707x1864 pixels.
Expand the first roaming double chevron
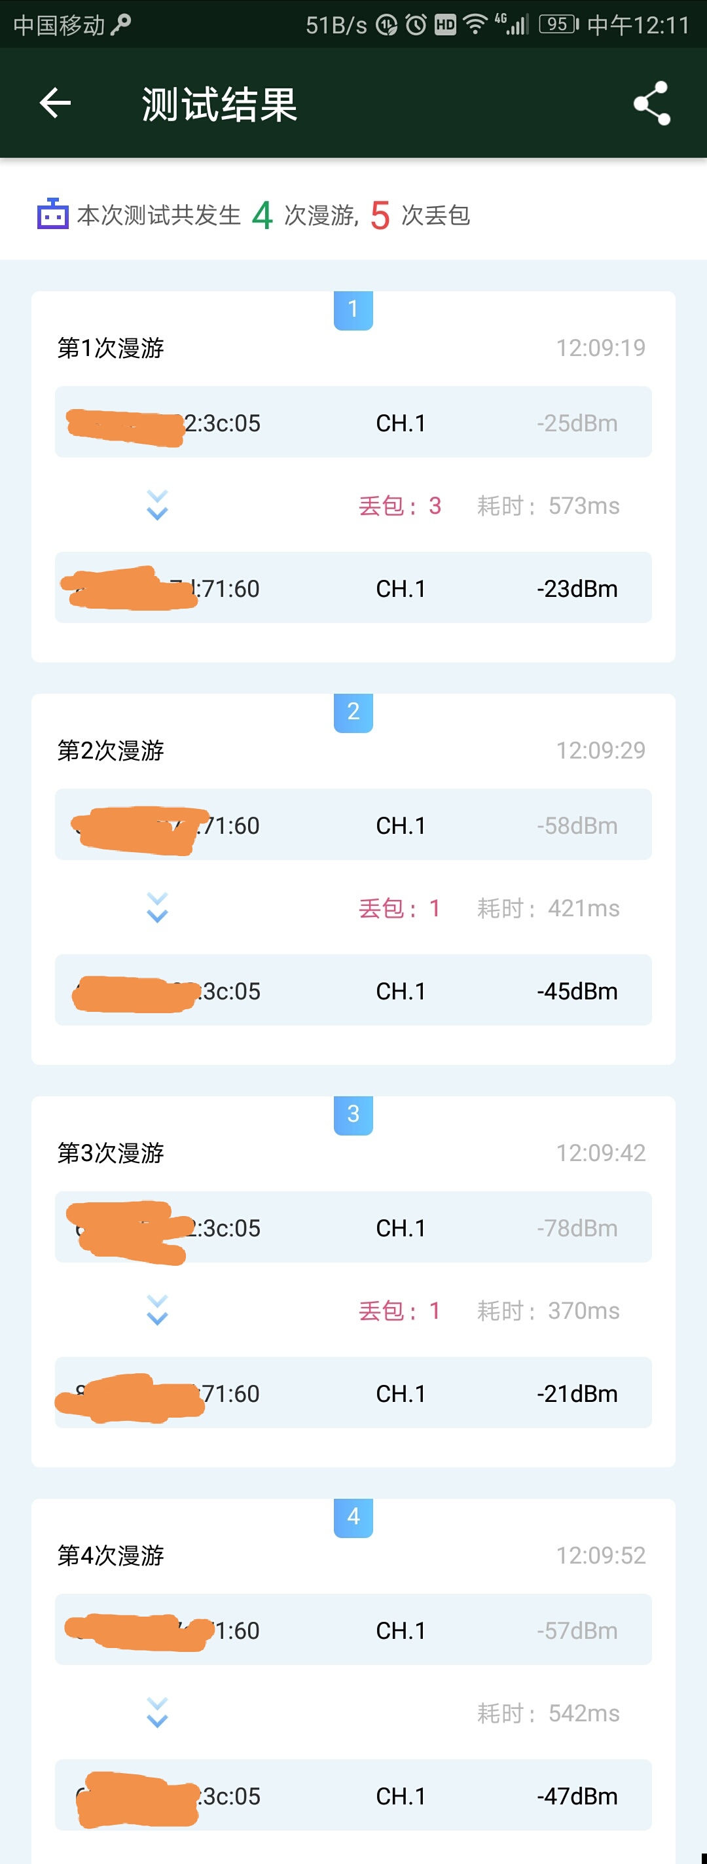click(157, 505)
